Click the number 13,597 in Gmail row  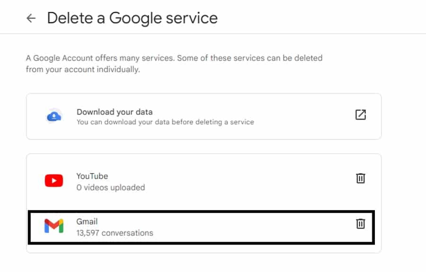[88, 233]
